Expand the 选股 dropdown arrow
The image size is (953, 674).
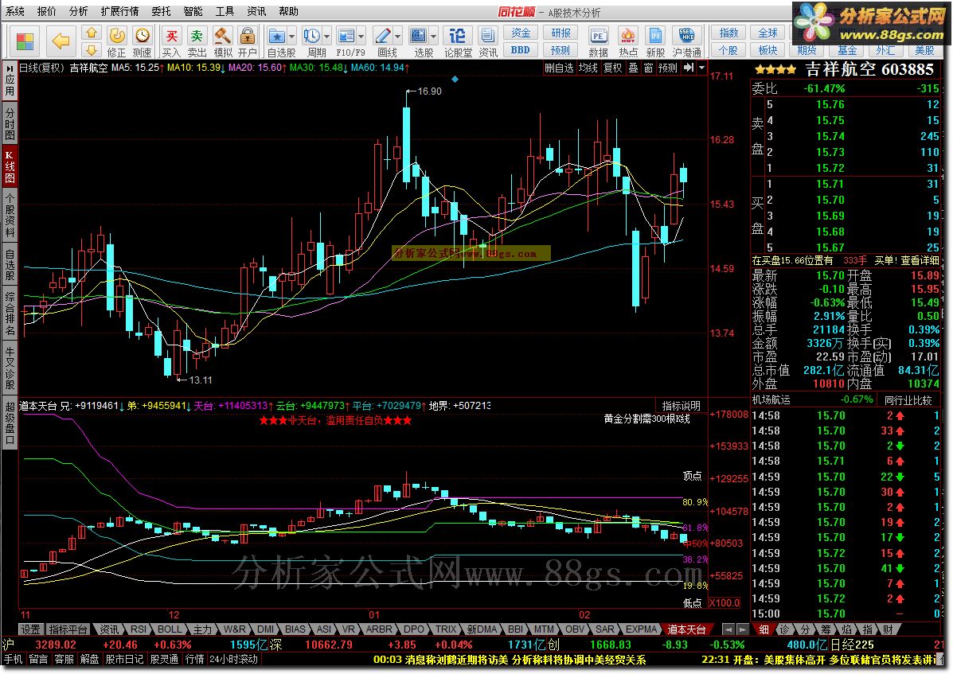(433, 36)
